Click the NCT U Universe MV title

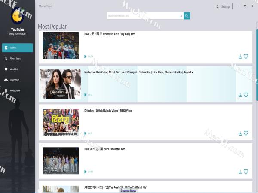[x=109, y=34]
